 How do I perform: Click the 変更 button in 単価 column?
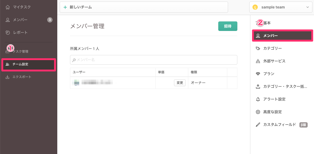[180, 83]
